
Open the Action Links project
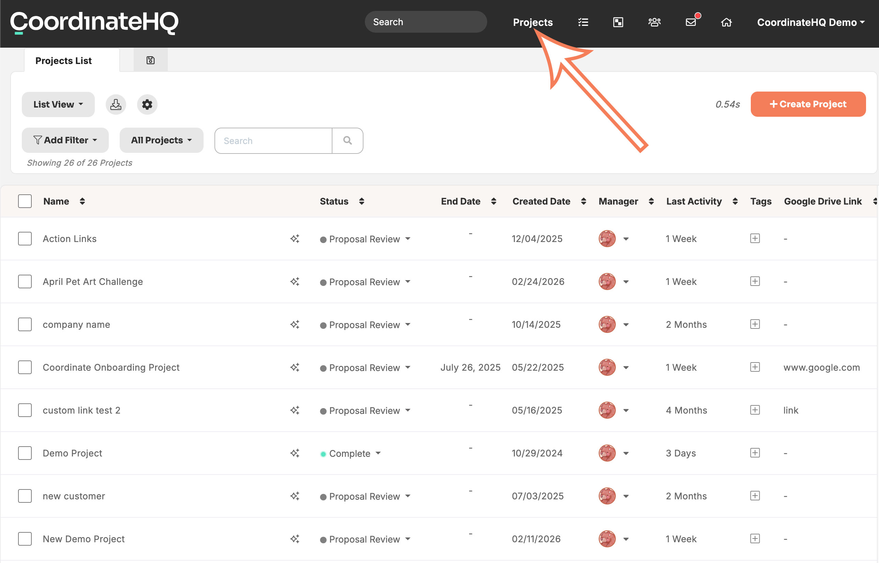pyautogui.click(x=70, y=239)
